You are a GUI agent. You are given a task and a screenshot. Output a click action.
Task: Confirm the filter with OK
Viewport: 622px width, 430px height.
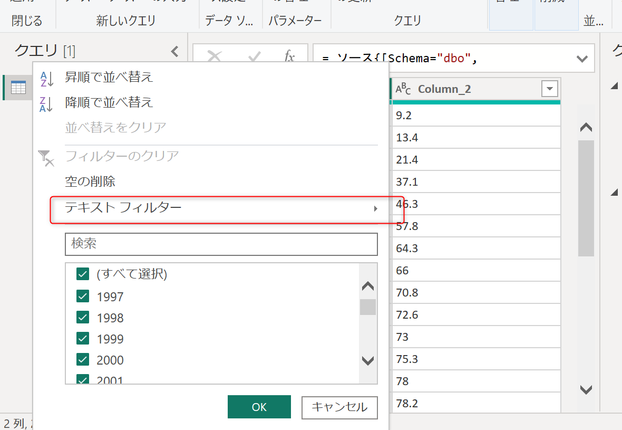[x=259, y=407]
